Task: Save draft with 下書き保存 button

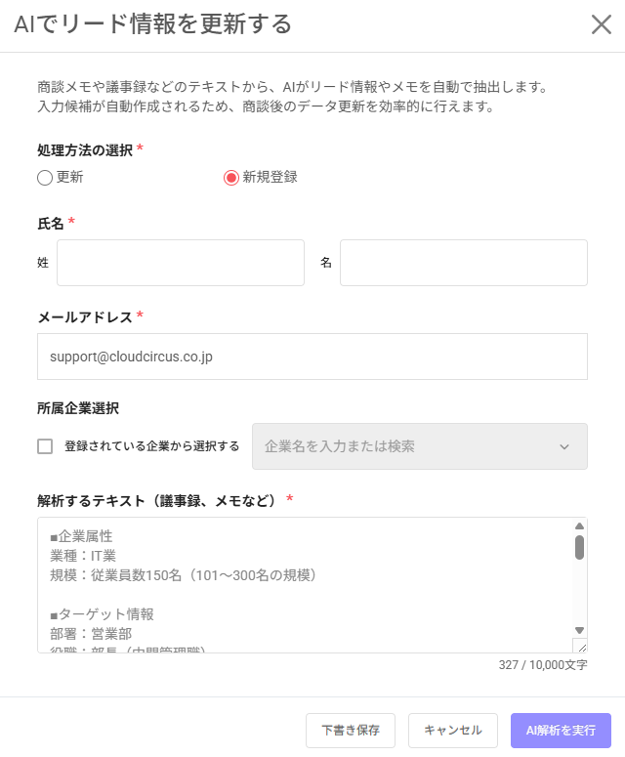Action: point(351,730)
